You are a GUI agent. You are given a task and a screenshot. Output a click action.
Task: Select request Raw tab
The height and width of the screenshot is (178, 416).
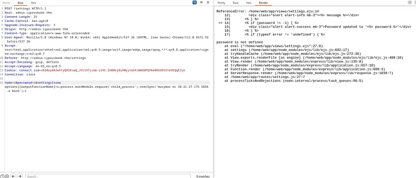pyautogui.click(x=20, y=3)
